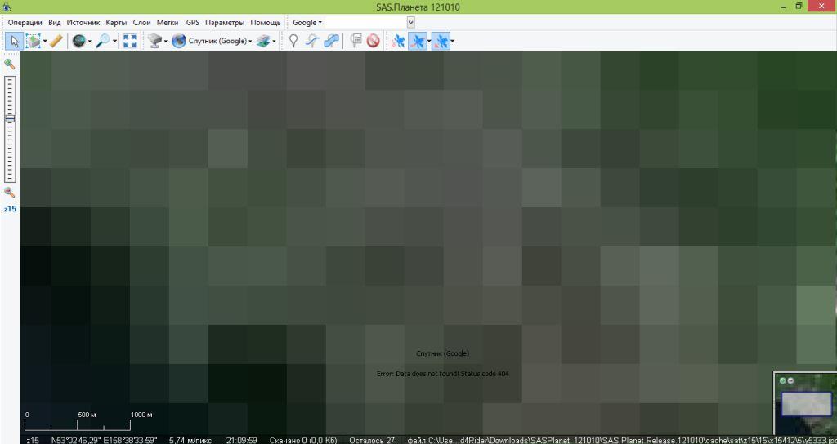
Task: Zoom out with bottom magnifier icon
Action: 10,193
